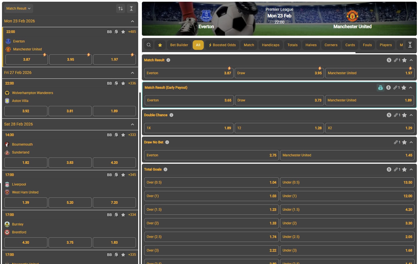Viewport: 418px width, 264px height.
Task: Select double chance 1X at 1.89
Action: coord(189,128)
